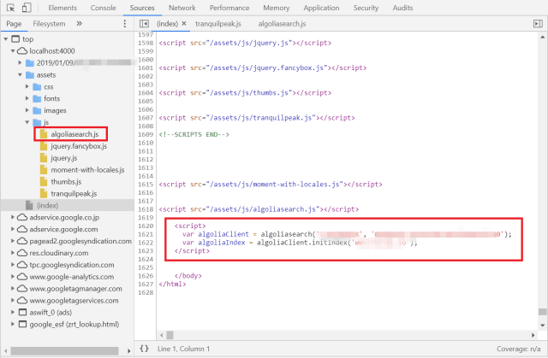This screenshot has width=548, height=358.
Task: Switch to the Performance tab
Action: click(x=229, y=8)
